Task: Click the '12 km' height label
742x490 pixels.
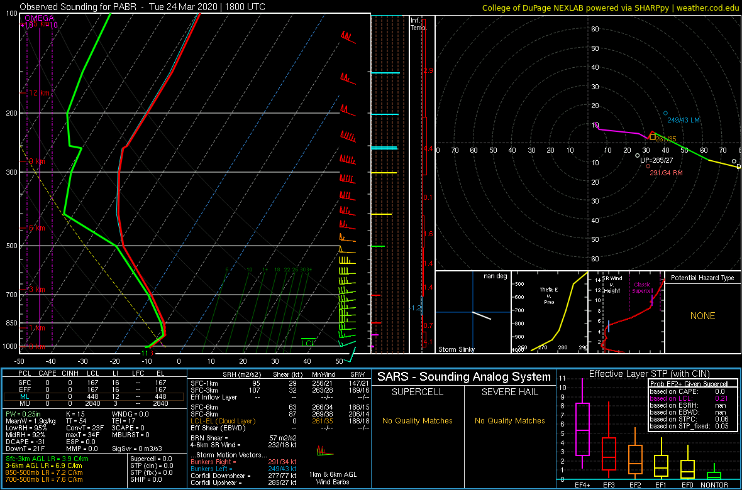Action: pyautogui.click(x=39, y=93)
